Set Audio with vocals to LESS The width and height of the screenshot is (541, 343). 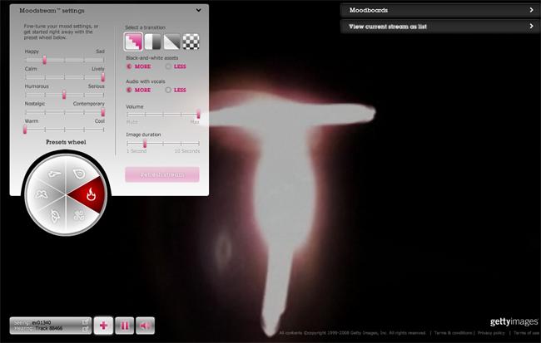[x=168, y=90]
